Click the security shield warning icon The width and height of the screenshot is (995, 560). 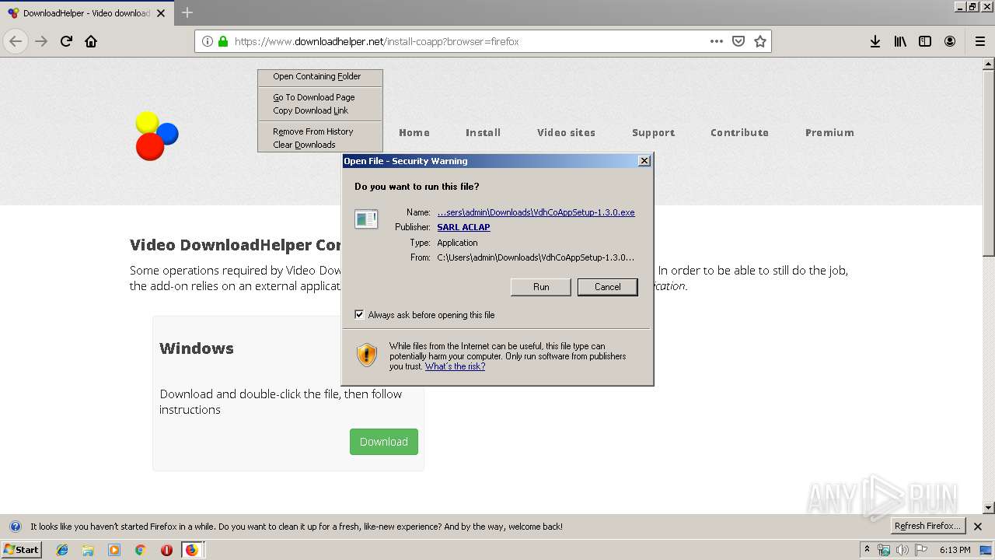(x=367, y=355)
